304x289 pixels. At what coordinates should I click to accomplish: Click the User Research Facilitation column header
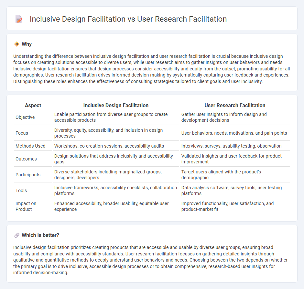(x=235, y=105)
